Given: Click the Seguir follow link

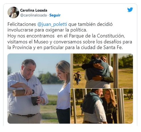Looking at the screenshot, I should [55, 15].
